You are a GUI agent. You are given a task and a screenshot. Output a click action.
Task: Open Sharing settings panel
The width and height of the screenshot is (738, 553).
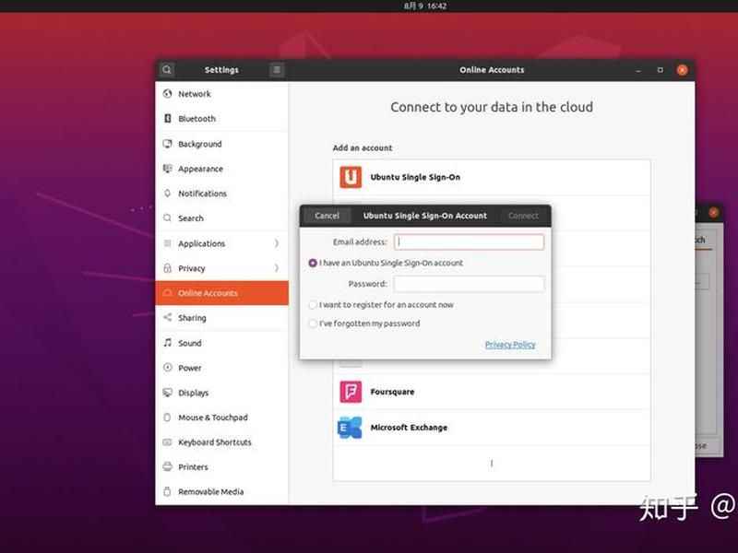click(x=221, y=318)
